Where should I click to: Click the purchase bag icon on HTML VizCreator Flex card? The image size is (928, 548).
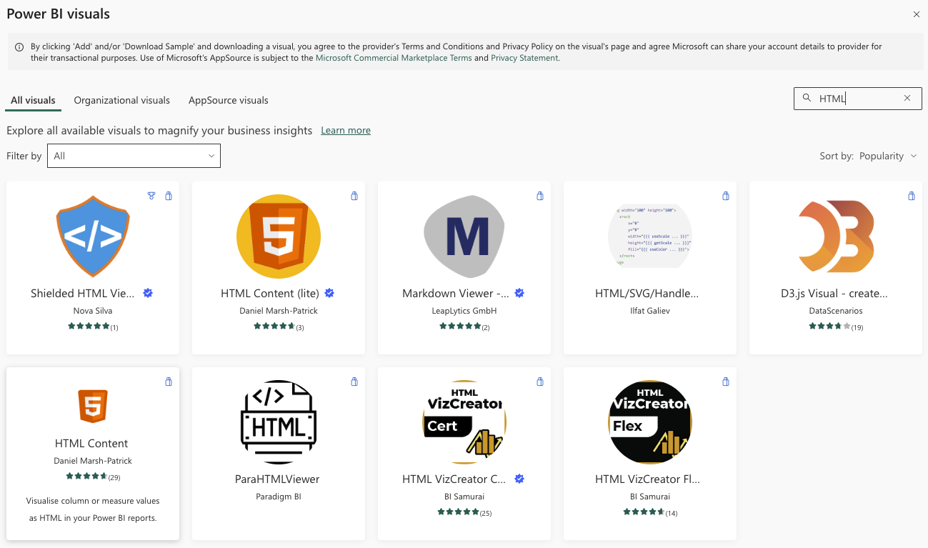pyautogui.click(x=726, y=382)
